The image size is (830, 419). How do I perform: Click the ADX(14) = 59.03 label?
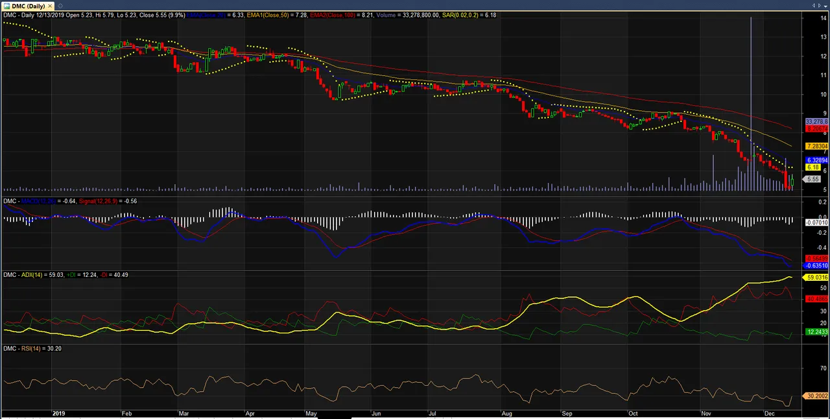41,275
